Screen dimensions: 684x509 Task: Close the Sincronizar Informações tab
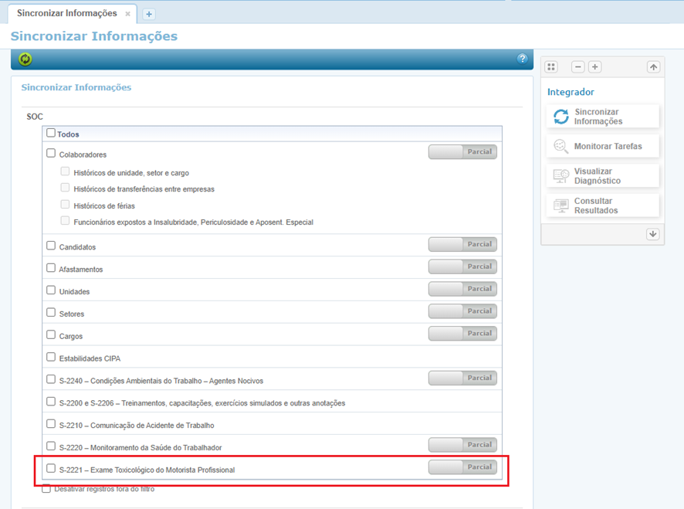[x=128, y=14]
